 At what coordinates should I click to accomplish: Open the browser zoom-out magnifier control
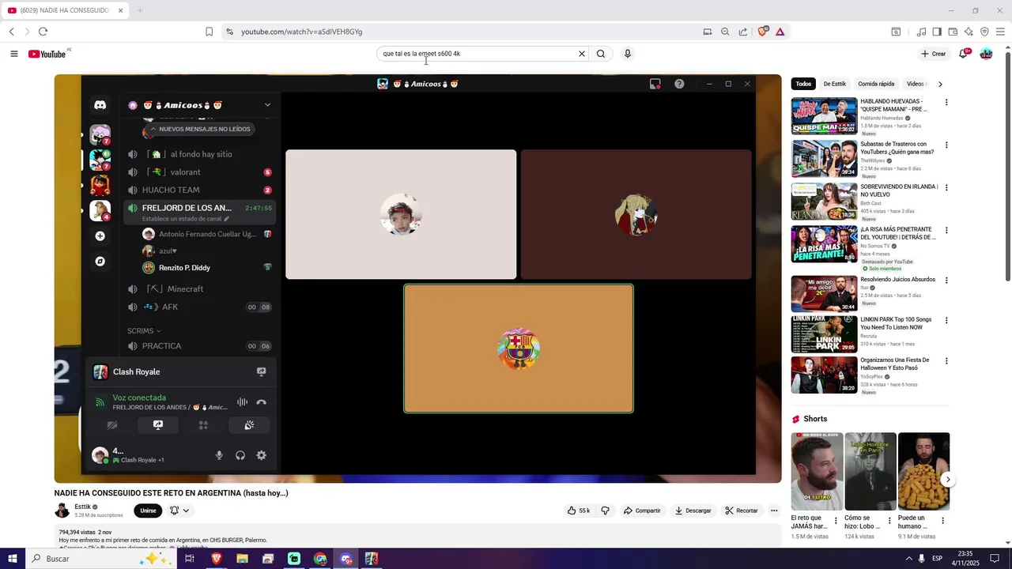725,32
